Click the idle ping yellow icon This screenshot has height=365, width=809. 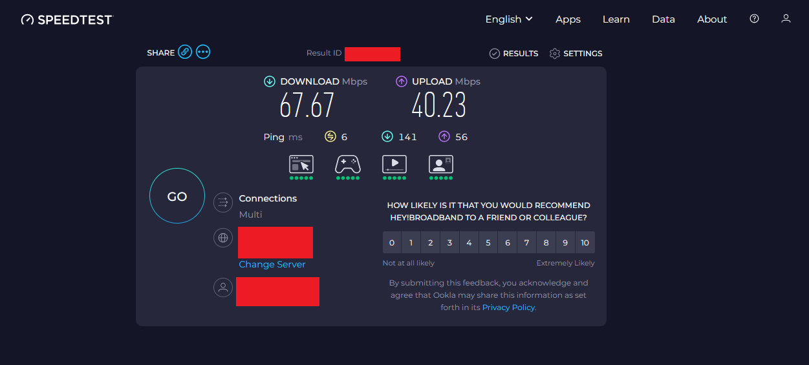point(330,136)
